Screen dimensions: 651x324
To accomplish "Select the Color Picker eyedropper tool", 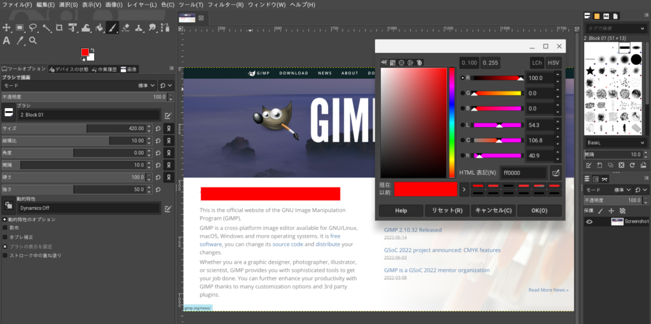I will coord(20,41).
